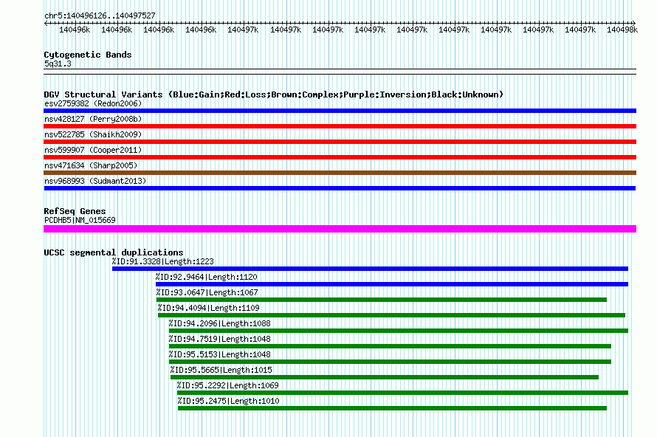Click the left arrow end of the ruler
This screenshot has width=657, height=437.
pyautogui.click(x=46, y=23)
